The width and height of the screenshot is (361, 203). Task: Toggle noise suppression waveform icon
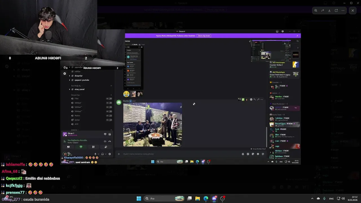coord(105,141)
